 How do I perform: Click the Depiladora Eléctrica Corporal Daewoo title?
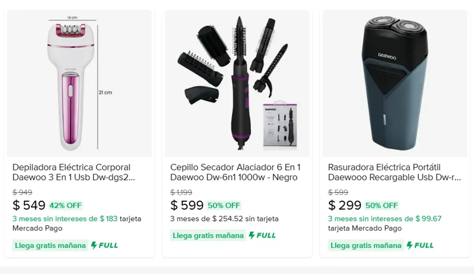coord(73,172)
